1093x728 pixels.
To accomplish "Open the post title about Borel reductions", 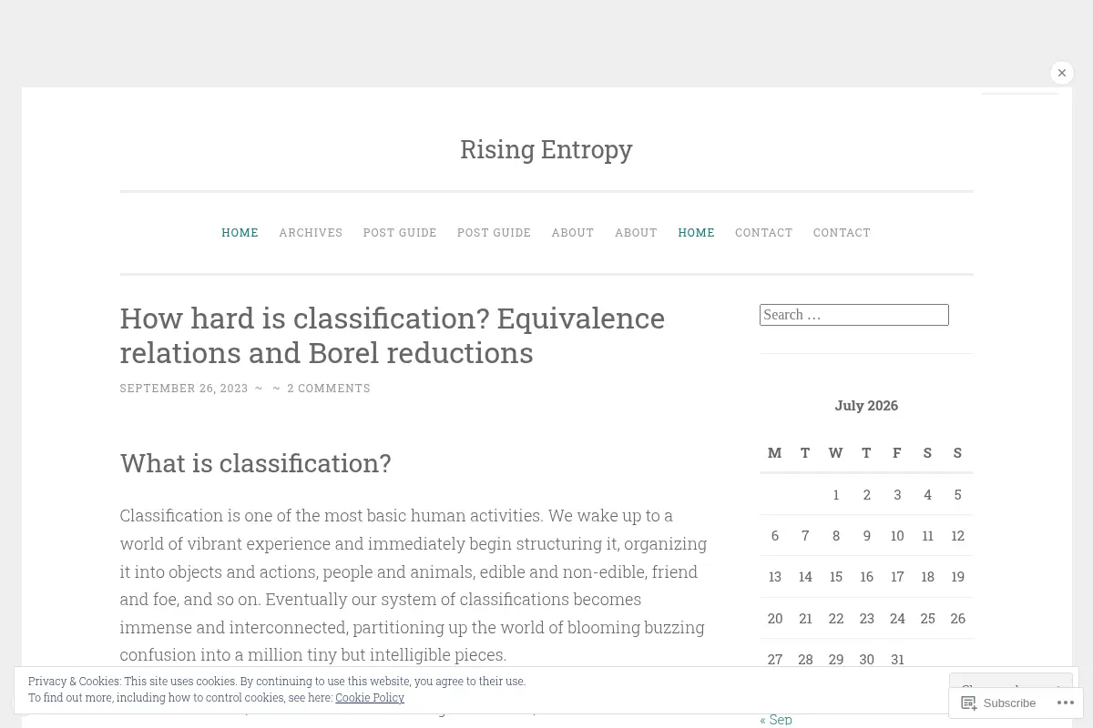I will pos(393,335).
